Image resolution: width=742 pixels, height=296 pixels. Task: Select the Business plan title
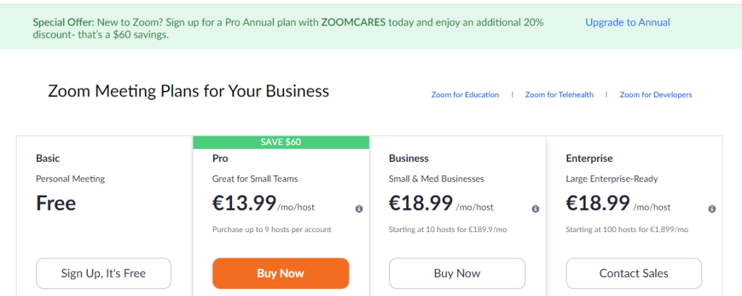(x=409, y=158)
